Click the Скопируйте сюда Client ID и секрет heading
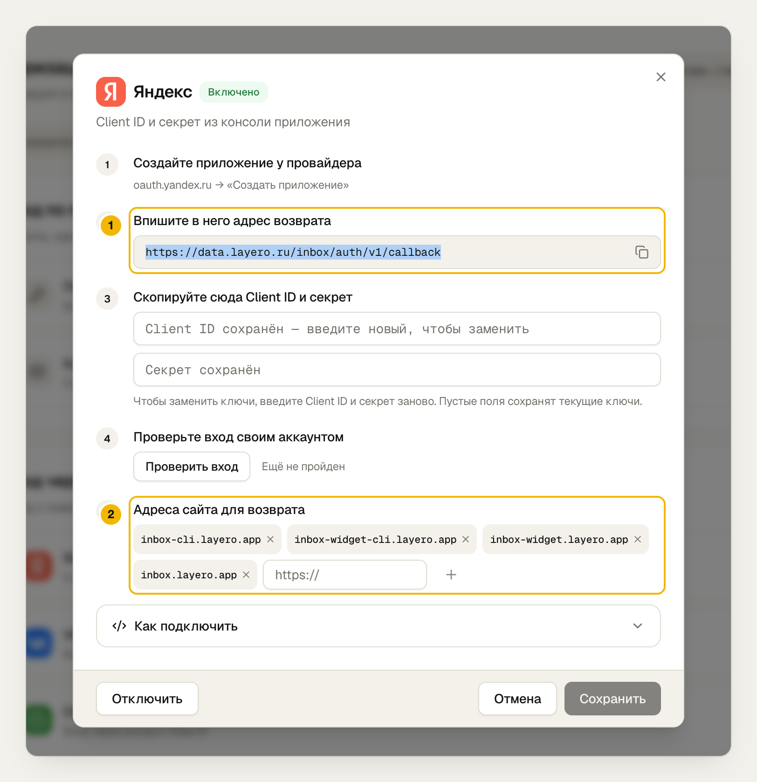 [243, 297]
